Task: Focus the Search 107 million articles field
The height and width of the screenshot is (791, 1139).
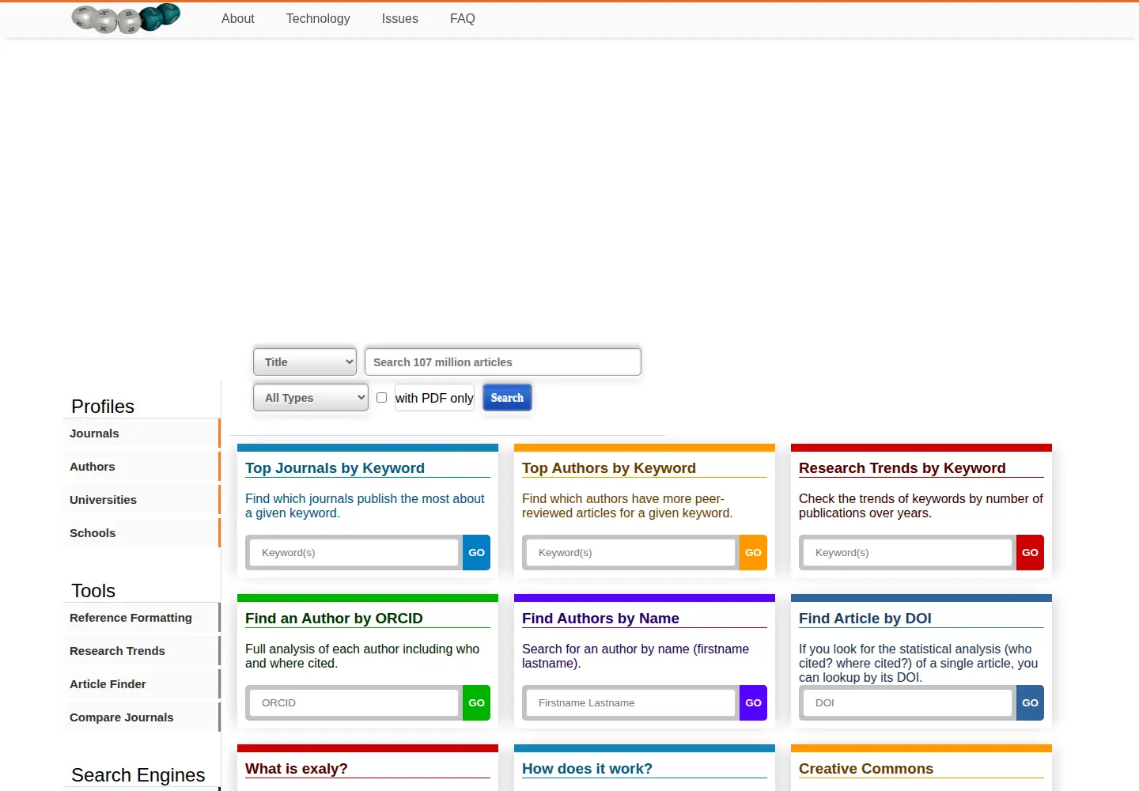Action: tap(503, 362)
